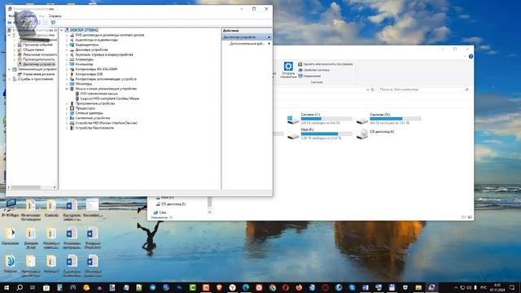
Task: Open the Windows Start menu
Action: [7, 287]
